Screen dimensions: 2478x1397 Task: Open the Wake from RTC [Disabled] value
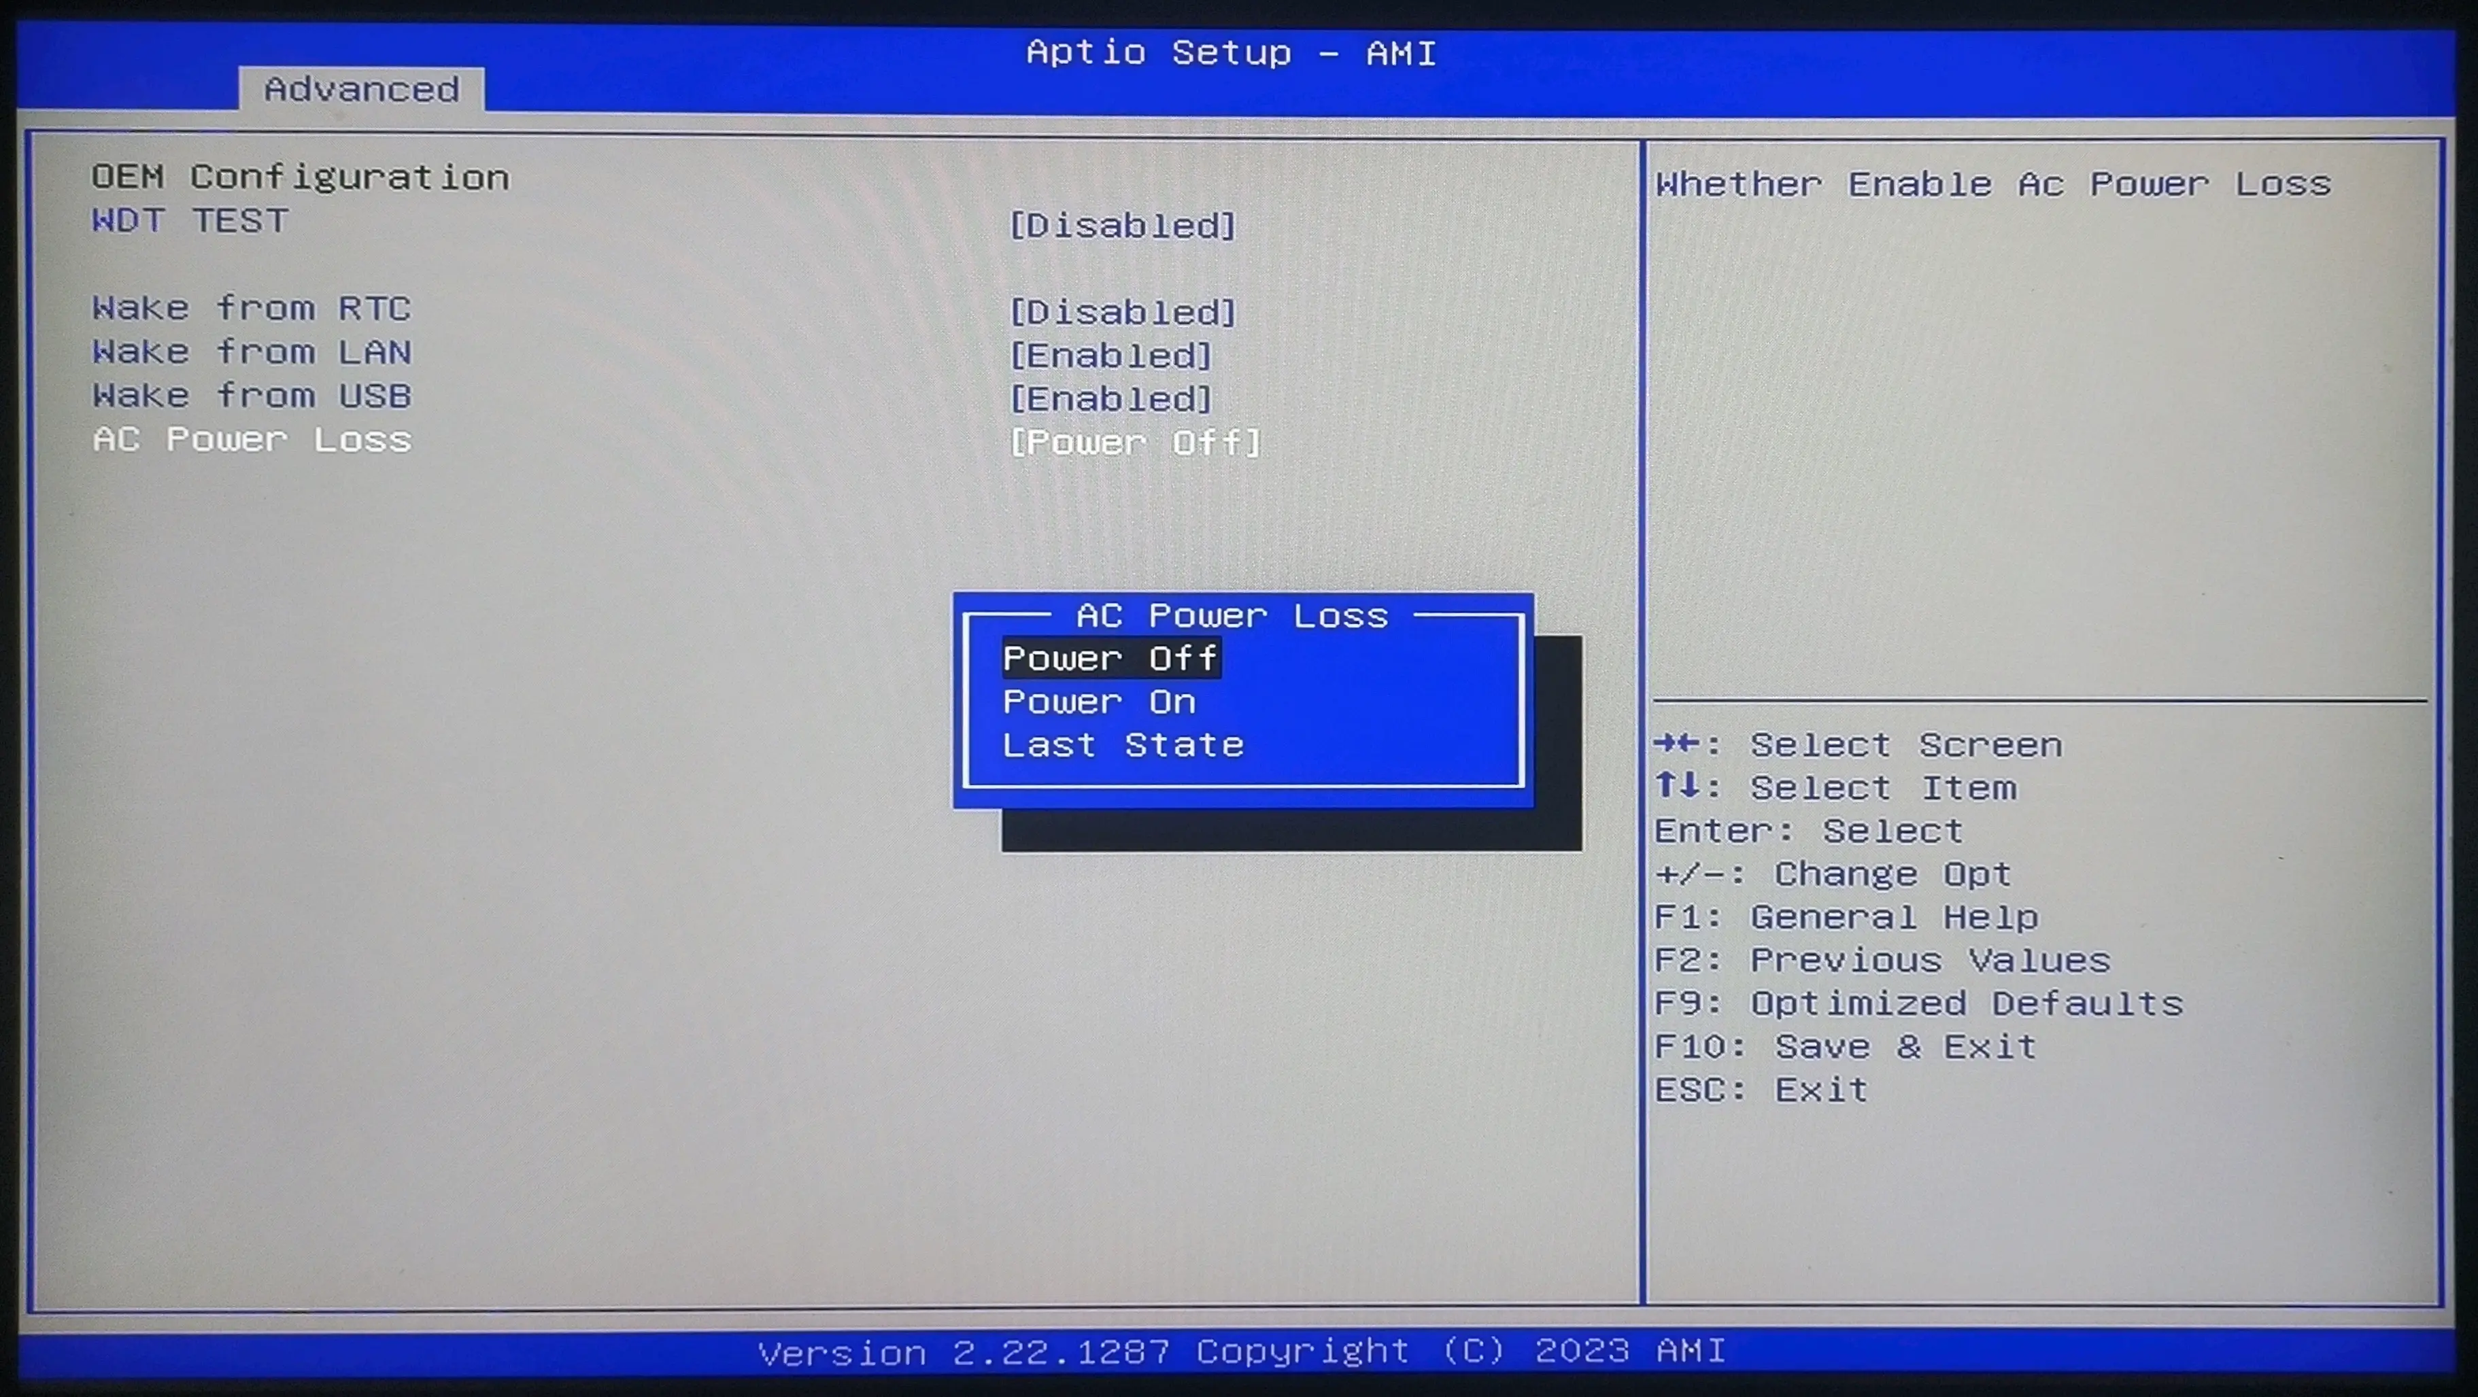point(1121,313)
